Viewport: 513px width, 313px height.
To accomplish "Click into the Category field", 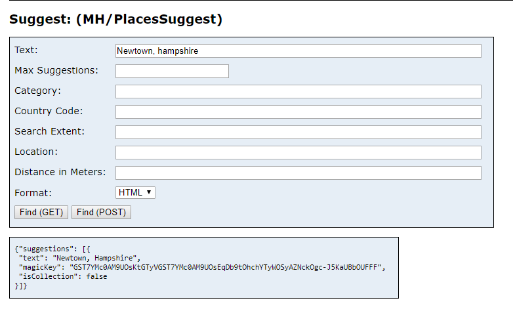I will [x=298, y=91].
